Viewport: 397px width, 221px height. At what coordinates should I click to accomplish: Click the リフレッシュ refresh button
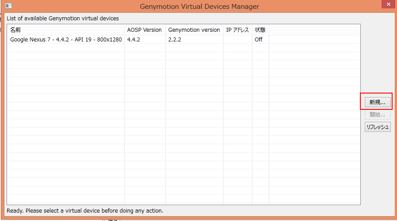click(x=378, y=127)
